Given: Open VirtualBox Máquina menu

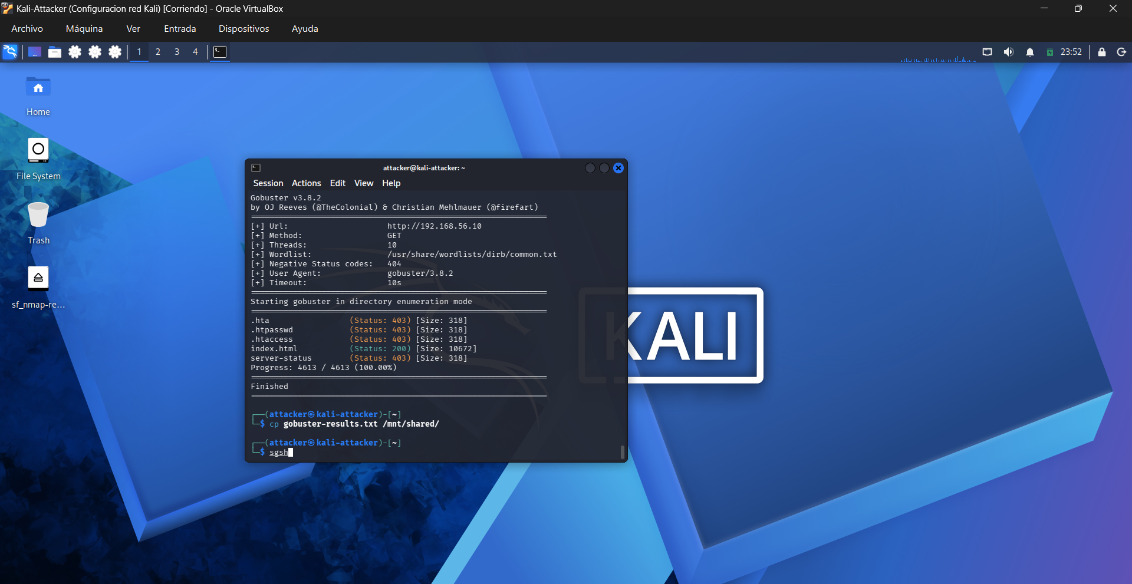Looking at the screenshot, I should (x=84, y=29).
